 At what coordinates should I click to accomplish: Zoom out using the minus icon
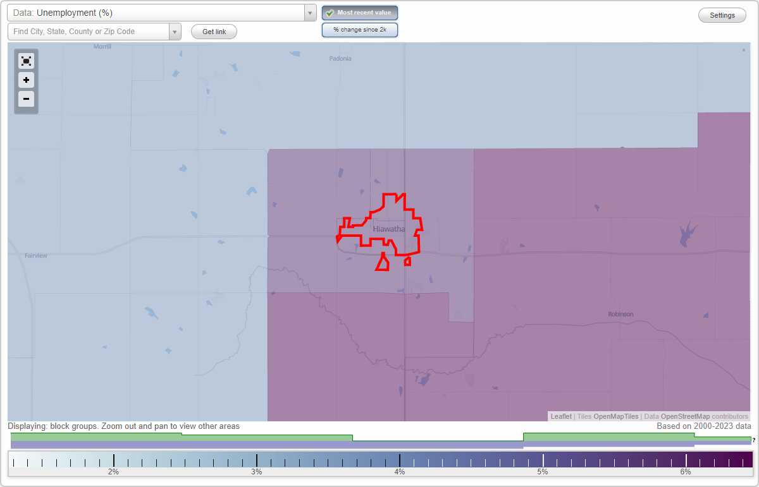(x=26, y=99)
